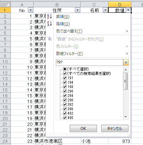
Task: Click the filter list scrollbar thumb
Action: click(126, 81)
